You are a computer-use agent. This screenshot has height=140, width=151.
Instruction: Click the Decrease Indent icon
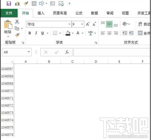pos(125,33)
